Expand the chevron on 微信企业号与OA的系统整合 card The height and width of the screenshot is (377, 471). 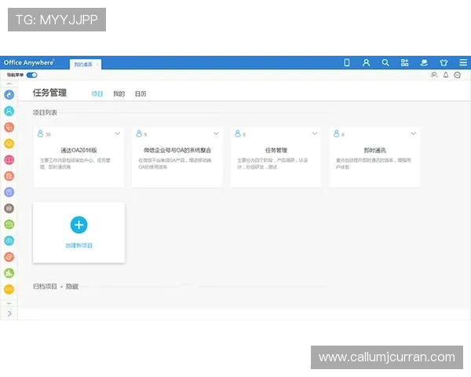click(216, 134)
